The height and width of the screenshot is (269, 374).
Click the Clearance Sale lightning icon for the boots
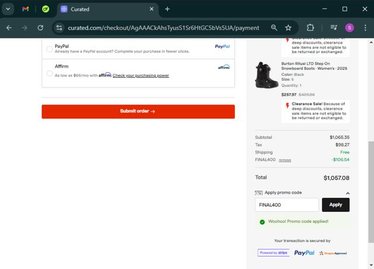(288, 105)
